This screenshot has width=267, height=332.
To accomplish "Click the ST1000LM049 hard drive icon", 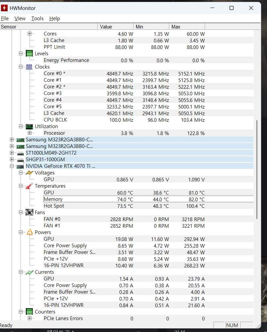I will click(x=21, y=153).
